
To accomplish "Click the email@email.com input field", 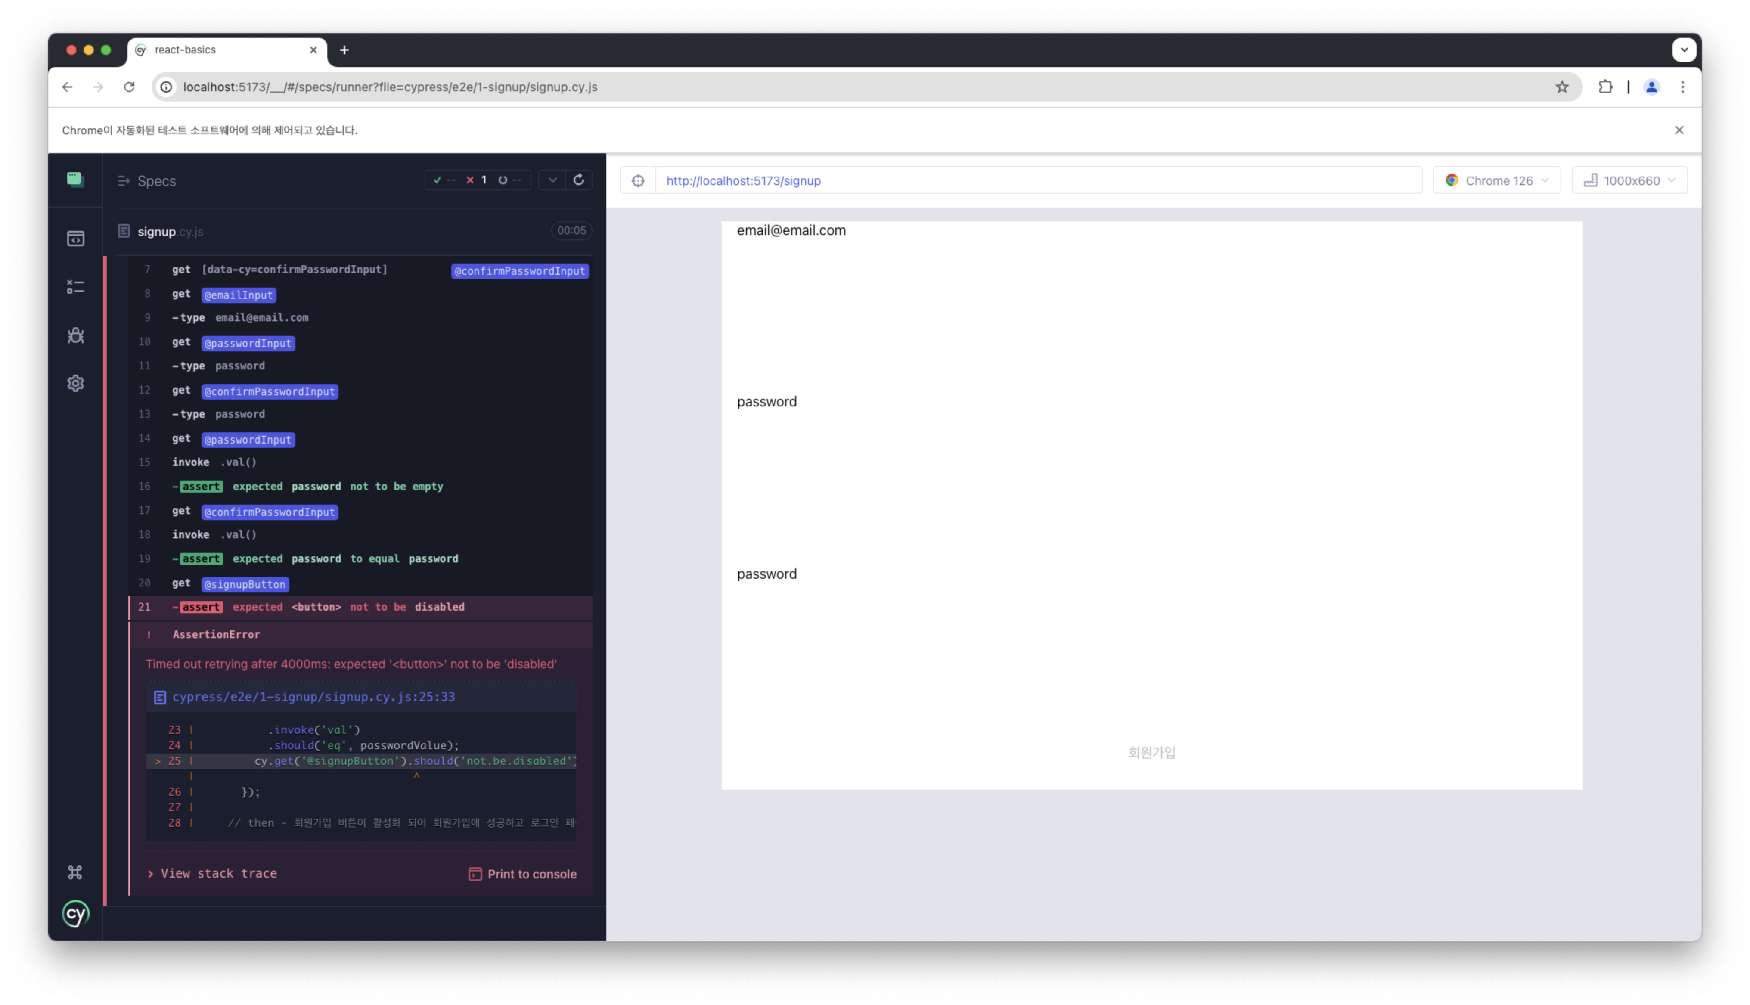I will (x=791, y=230).
